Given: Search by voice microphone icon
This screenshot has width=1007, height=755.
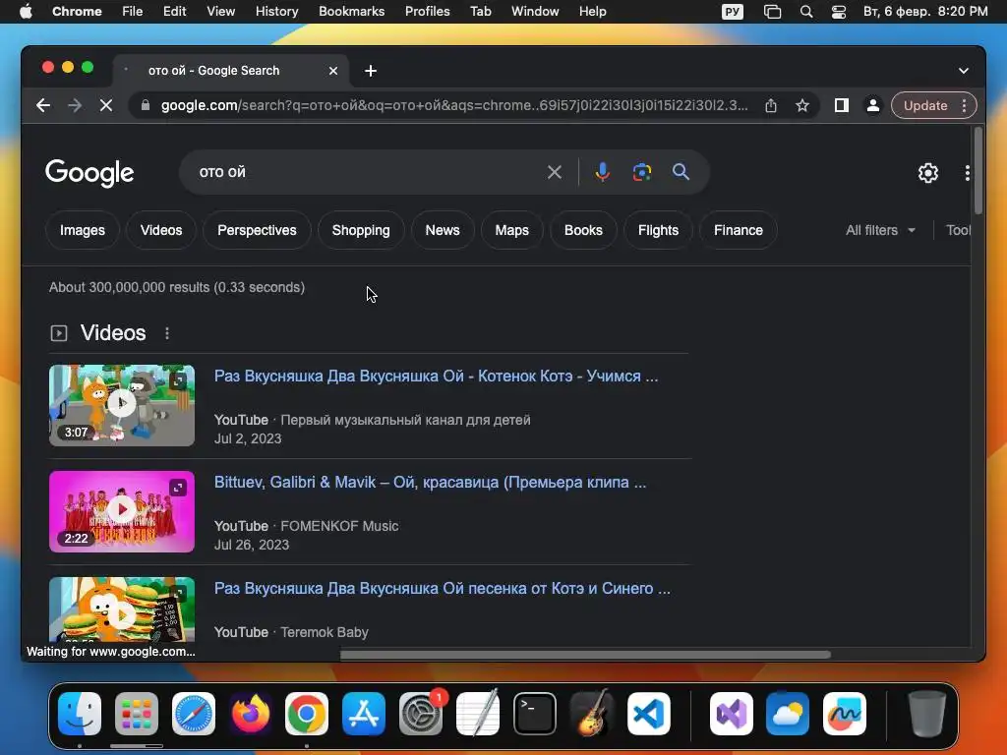Looking at the screenshot, I should [603, 172].
